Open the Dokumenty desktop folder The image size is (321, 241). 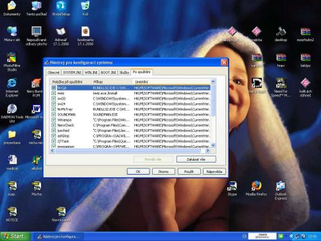(12, 8)
